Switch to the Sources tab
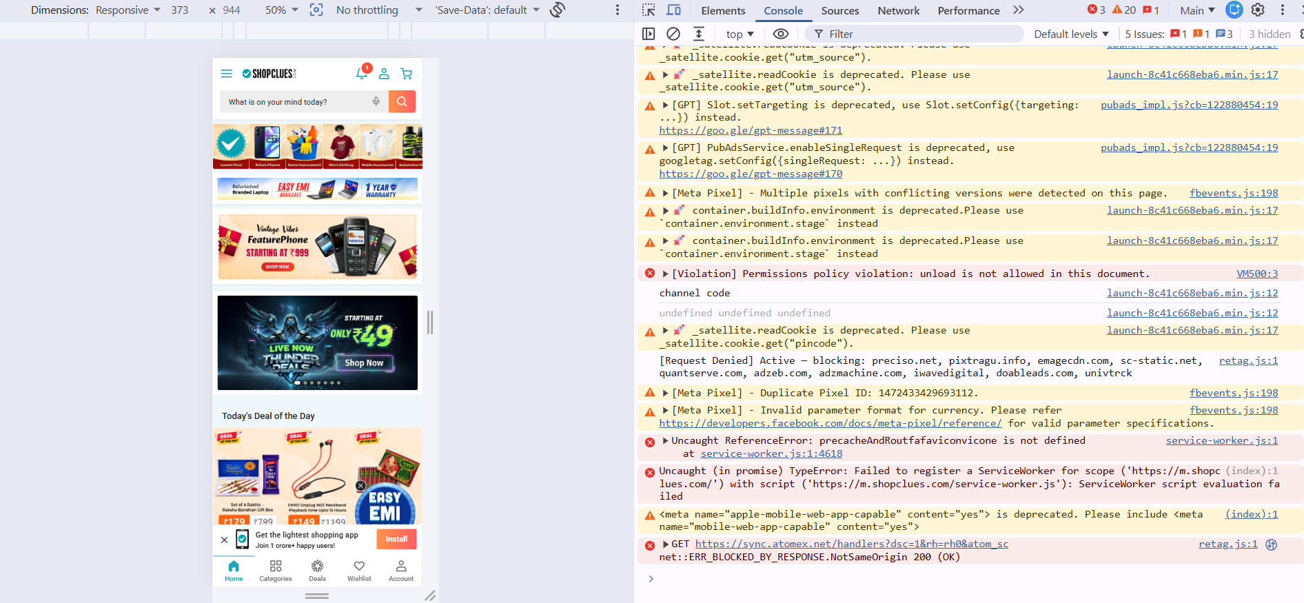The image size is (1304, 603). coord(839,10)
